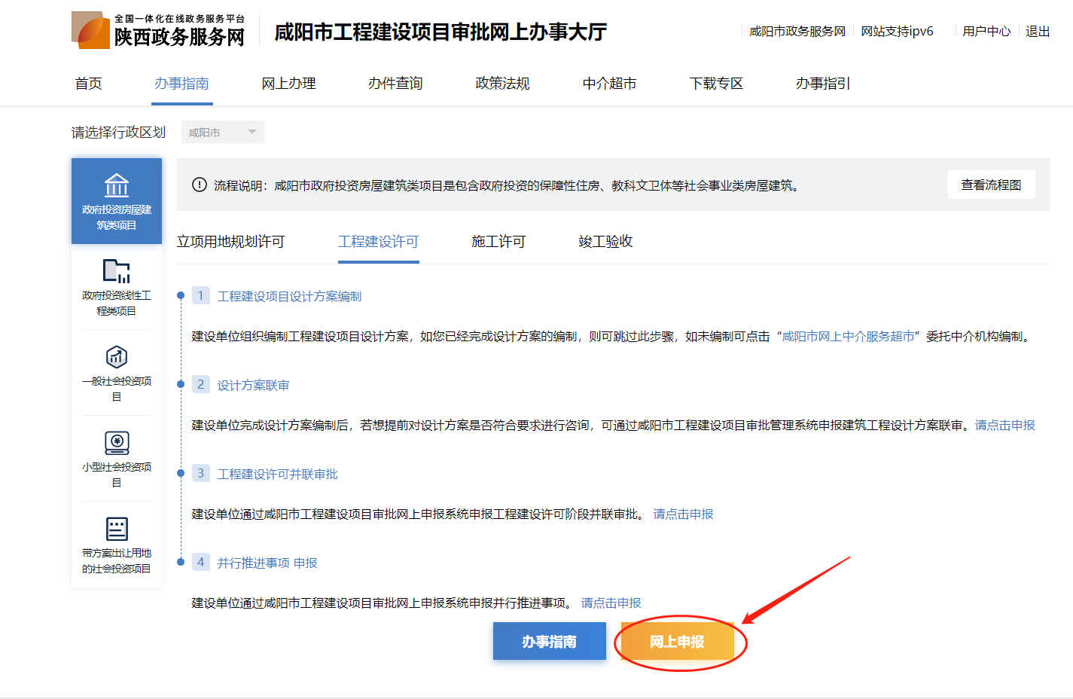
Task: Click the info icon beside 流程说明
Action: click(200, 185)
